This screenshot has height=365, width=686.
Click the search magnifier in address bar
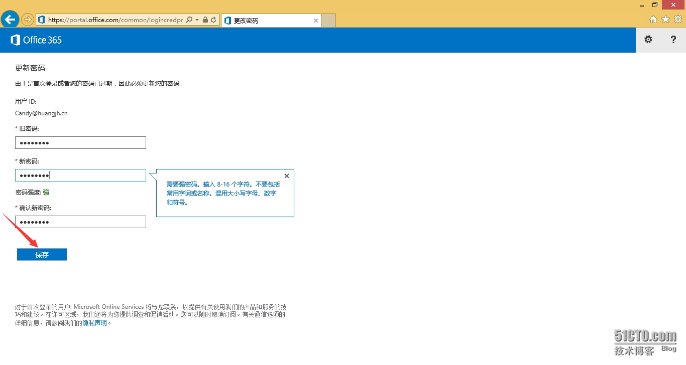189,20
